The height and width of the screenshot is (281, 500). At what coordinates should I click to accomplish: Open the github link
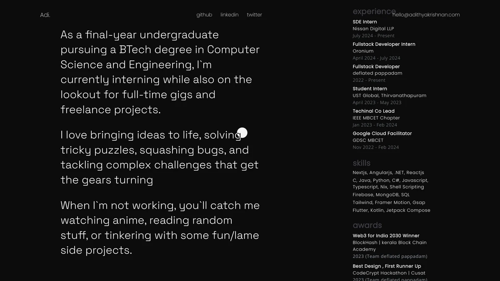click(x=204, y=15)
